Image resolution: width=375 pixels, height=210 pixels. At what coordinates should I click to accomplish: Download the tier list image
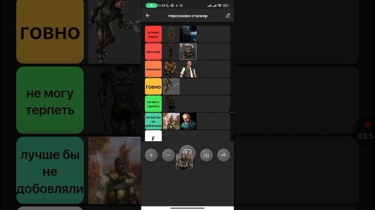click(206, 155)
